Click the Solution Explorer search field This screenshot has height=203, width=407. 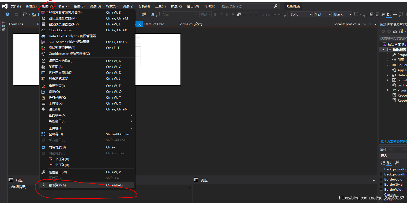[393, 38]
